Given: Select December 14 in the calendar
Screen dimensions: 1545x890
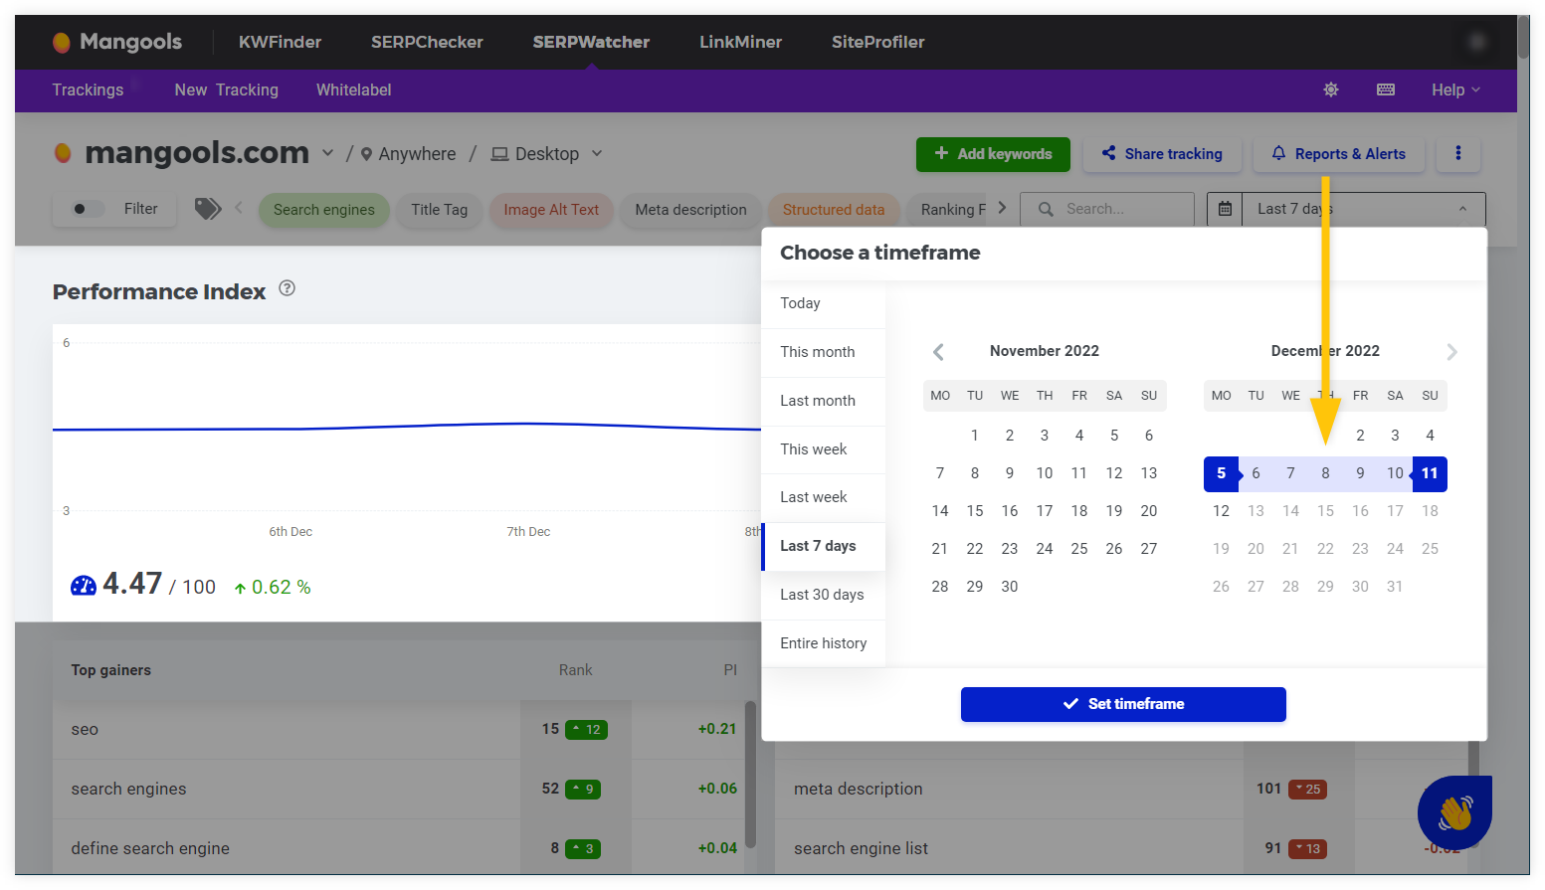Looking at the screenshot, I should pyautogui.click(x=1290, y=511).
